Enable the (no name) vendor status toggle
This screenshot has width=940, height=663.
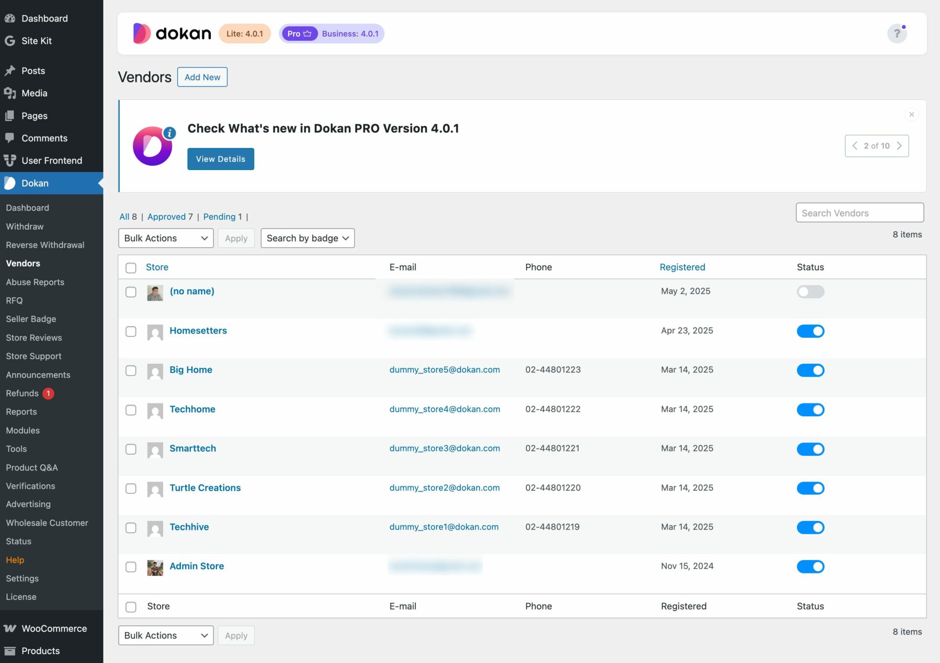click(810, 292)
